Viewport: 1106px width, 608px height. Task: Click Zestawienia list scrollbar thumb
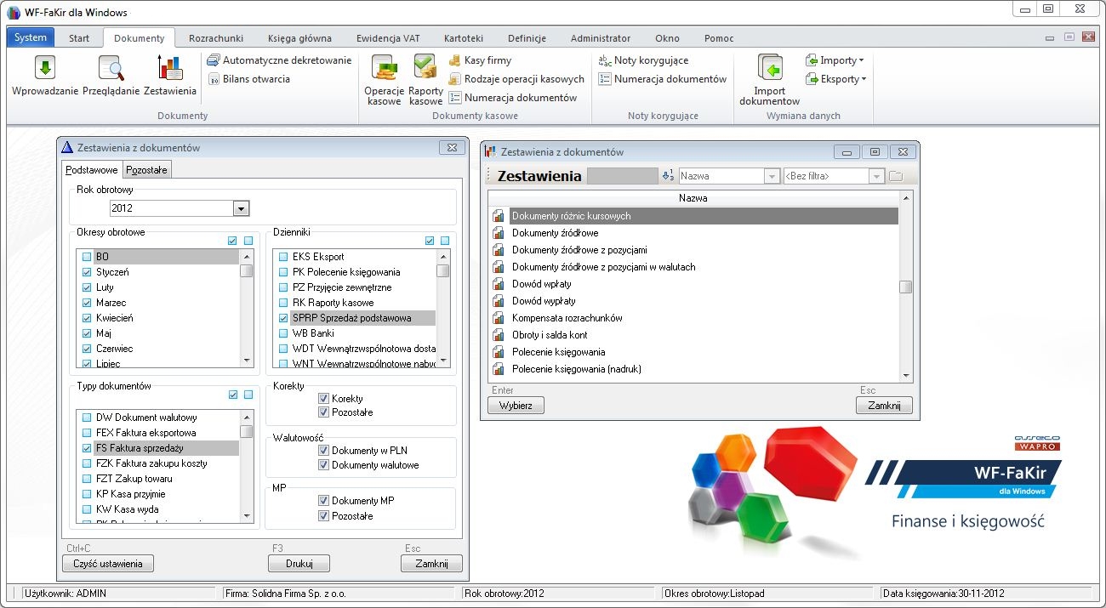906,287
